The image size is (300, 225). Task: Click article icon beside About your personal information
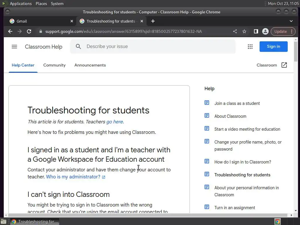(207, 187)
